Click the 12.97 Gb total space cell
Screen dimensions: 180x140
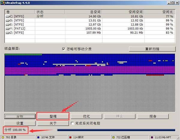point(94,25)
